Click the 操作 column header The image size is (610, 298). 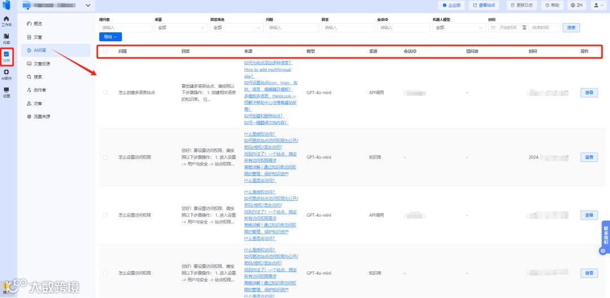585,51
